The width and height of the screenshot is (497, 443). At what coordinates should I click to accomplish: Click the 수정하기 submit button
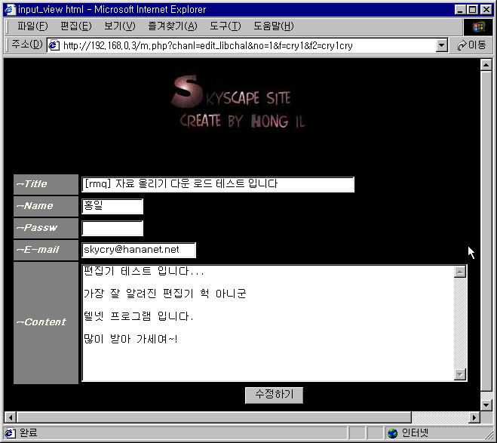274,395
